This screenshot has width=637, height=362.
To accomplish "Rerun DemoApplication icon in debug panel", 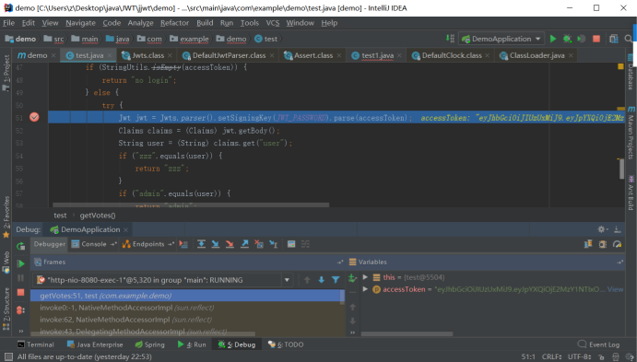I will [x=20, y=246].
